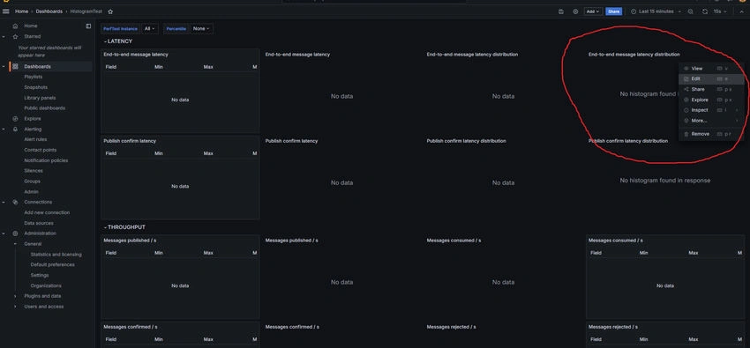
Task: Zoom out the time range
Action: tap(690, 11)
